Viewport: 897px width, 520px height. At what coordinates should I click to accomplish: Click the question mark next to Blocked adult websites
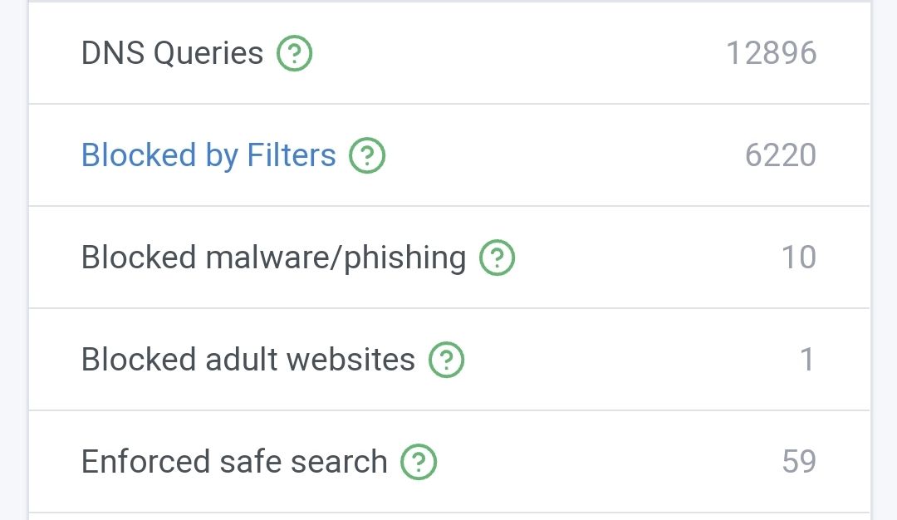[446, 360]
